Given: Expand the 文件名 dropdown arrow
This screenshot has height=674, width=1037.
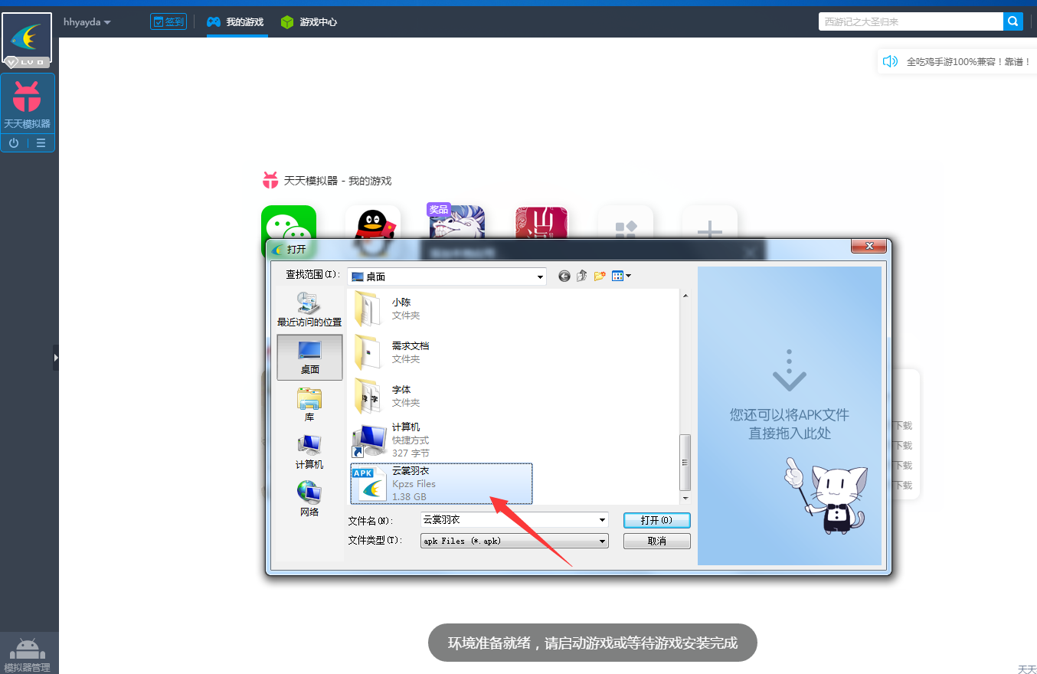Looking at the screenshot, I should (602, 520).
